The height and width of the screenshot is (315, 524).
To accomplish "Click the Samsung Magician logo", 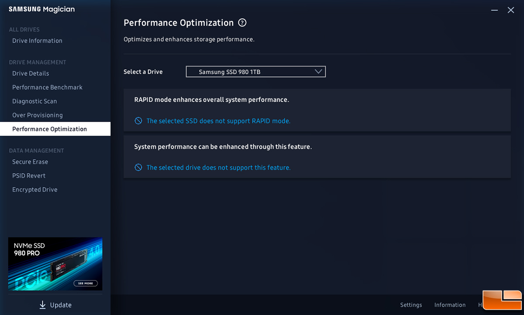I will pyautogui.click(x=41, y=10).
